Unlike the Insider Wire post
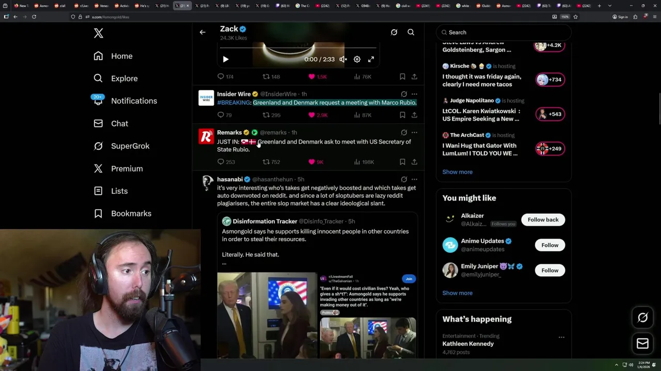This screenshot has height=371, width=661. 318,115
